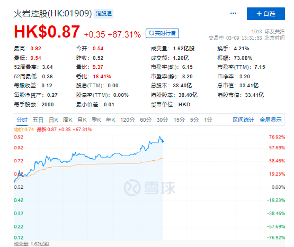The width and height of the screenshot is (294, 247).
Task: Click the 委比 value 16.41%
Action: point(102,76)
